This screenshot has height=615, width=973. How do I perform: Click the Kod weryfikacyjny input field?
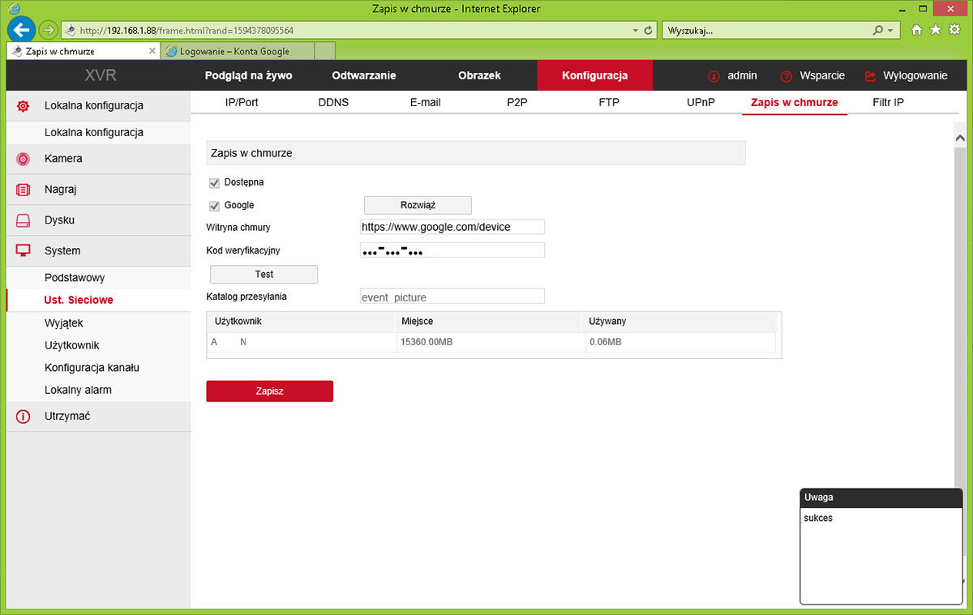(452, 250)
